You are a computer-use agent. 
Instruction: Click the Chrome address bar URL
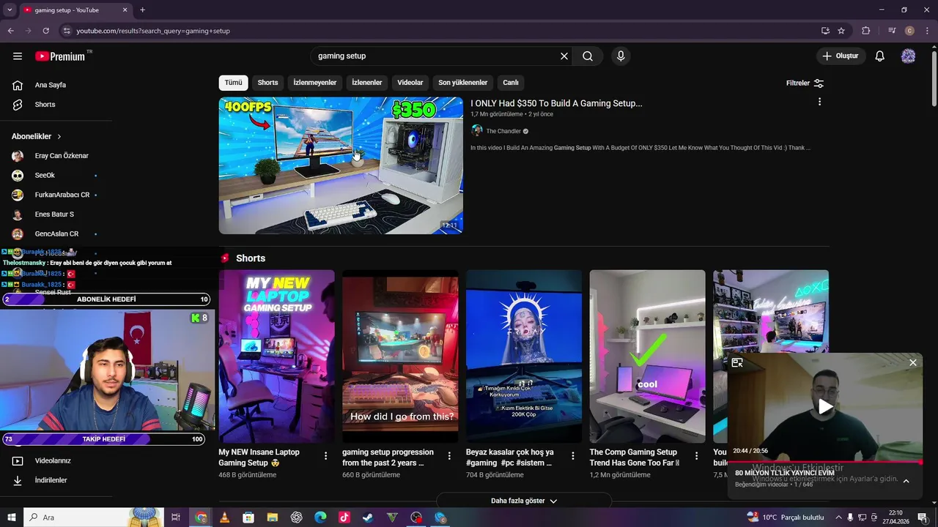pyautogui.click(x=153, y=31)
